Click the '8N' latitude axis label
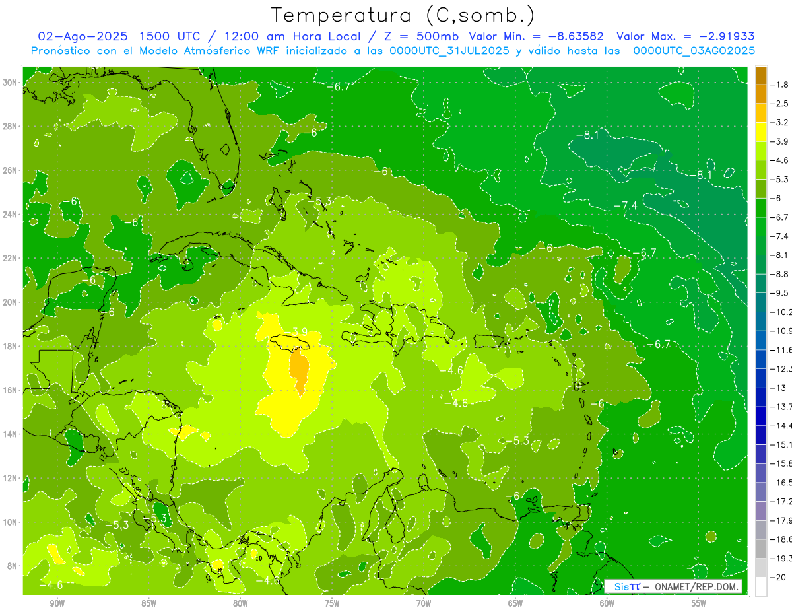 (x=12, y=566)
